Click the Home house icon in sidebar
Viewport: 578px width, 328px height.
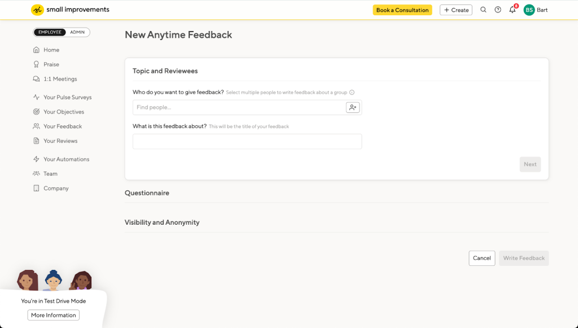pyautogui.click(x=37, y=50)
